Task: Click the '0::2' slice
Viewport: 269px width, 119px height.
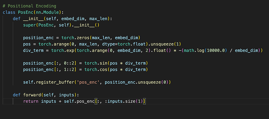Action: point(69,63)
